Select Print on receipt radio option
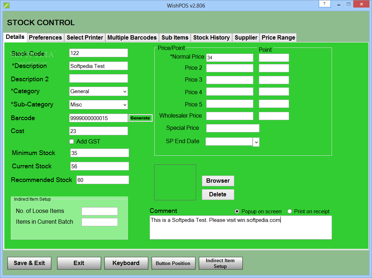This screenshot has width=372, height=278. [289, 211]
